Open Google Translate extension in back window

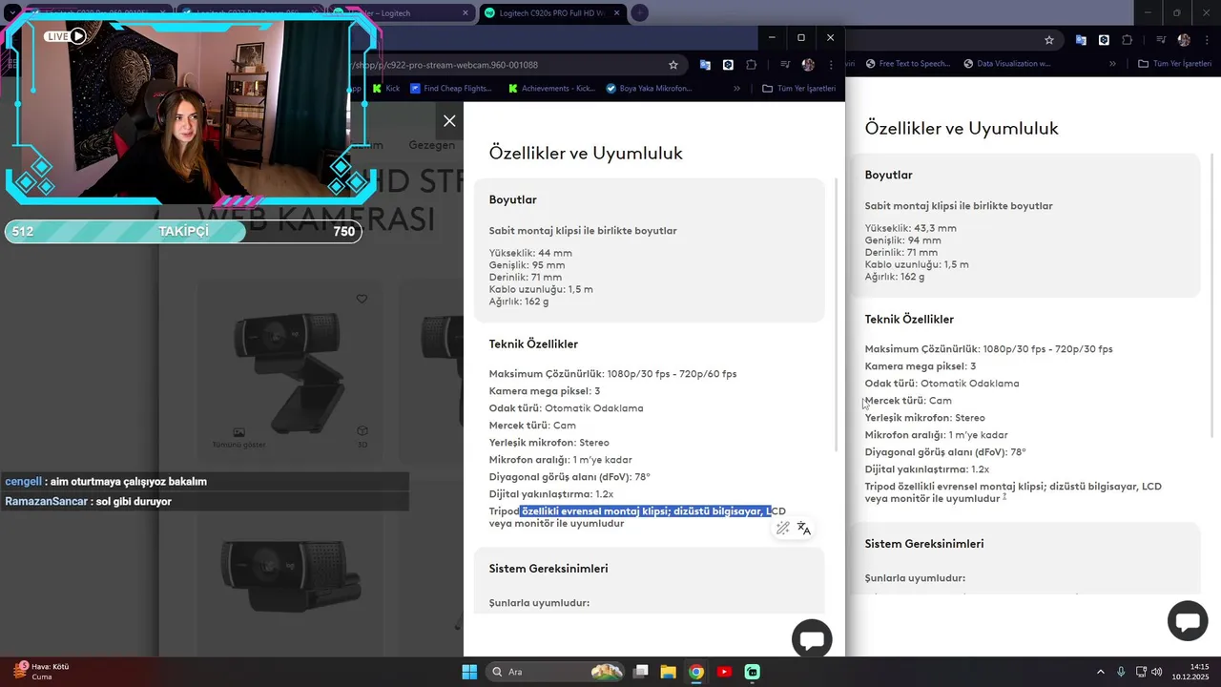click(x=1081, y=40)
